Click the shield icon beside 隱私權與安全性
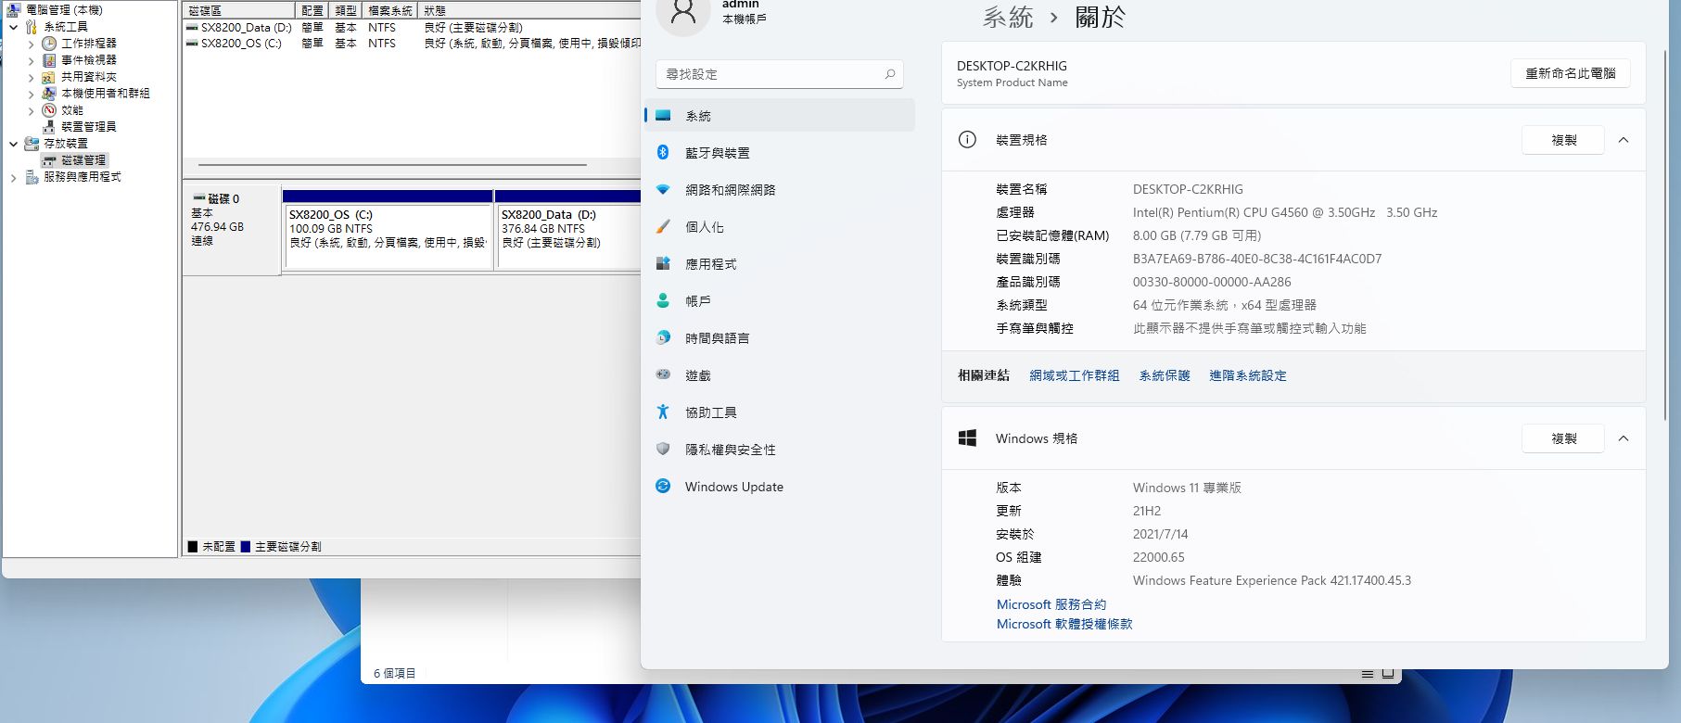 coord(663,449)
